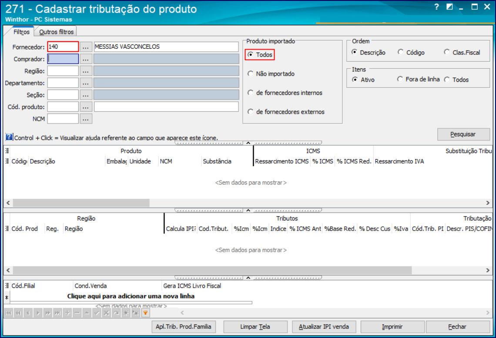Edit record with triangle icon
The height and width of the screenshot is (338, 496).
tap(87, 313)
